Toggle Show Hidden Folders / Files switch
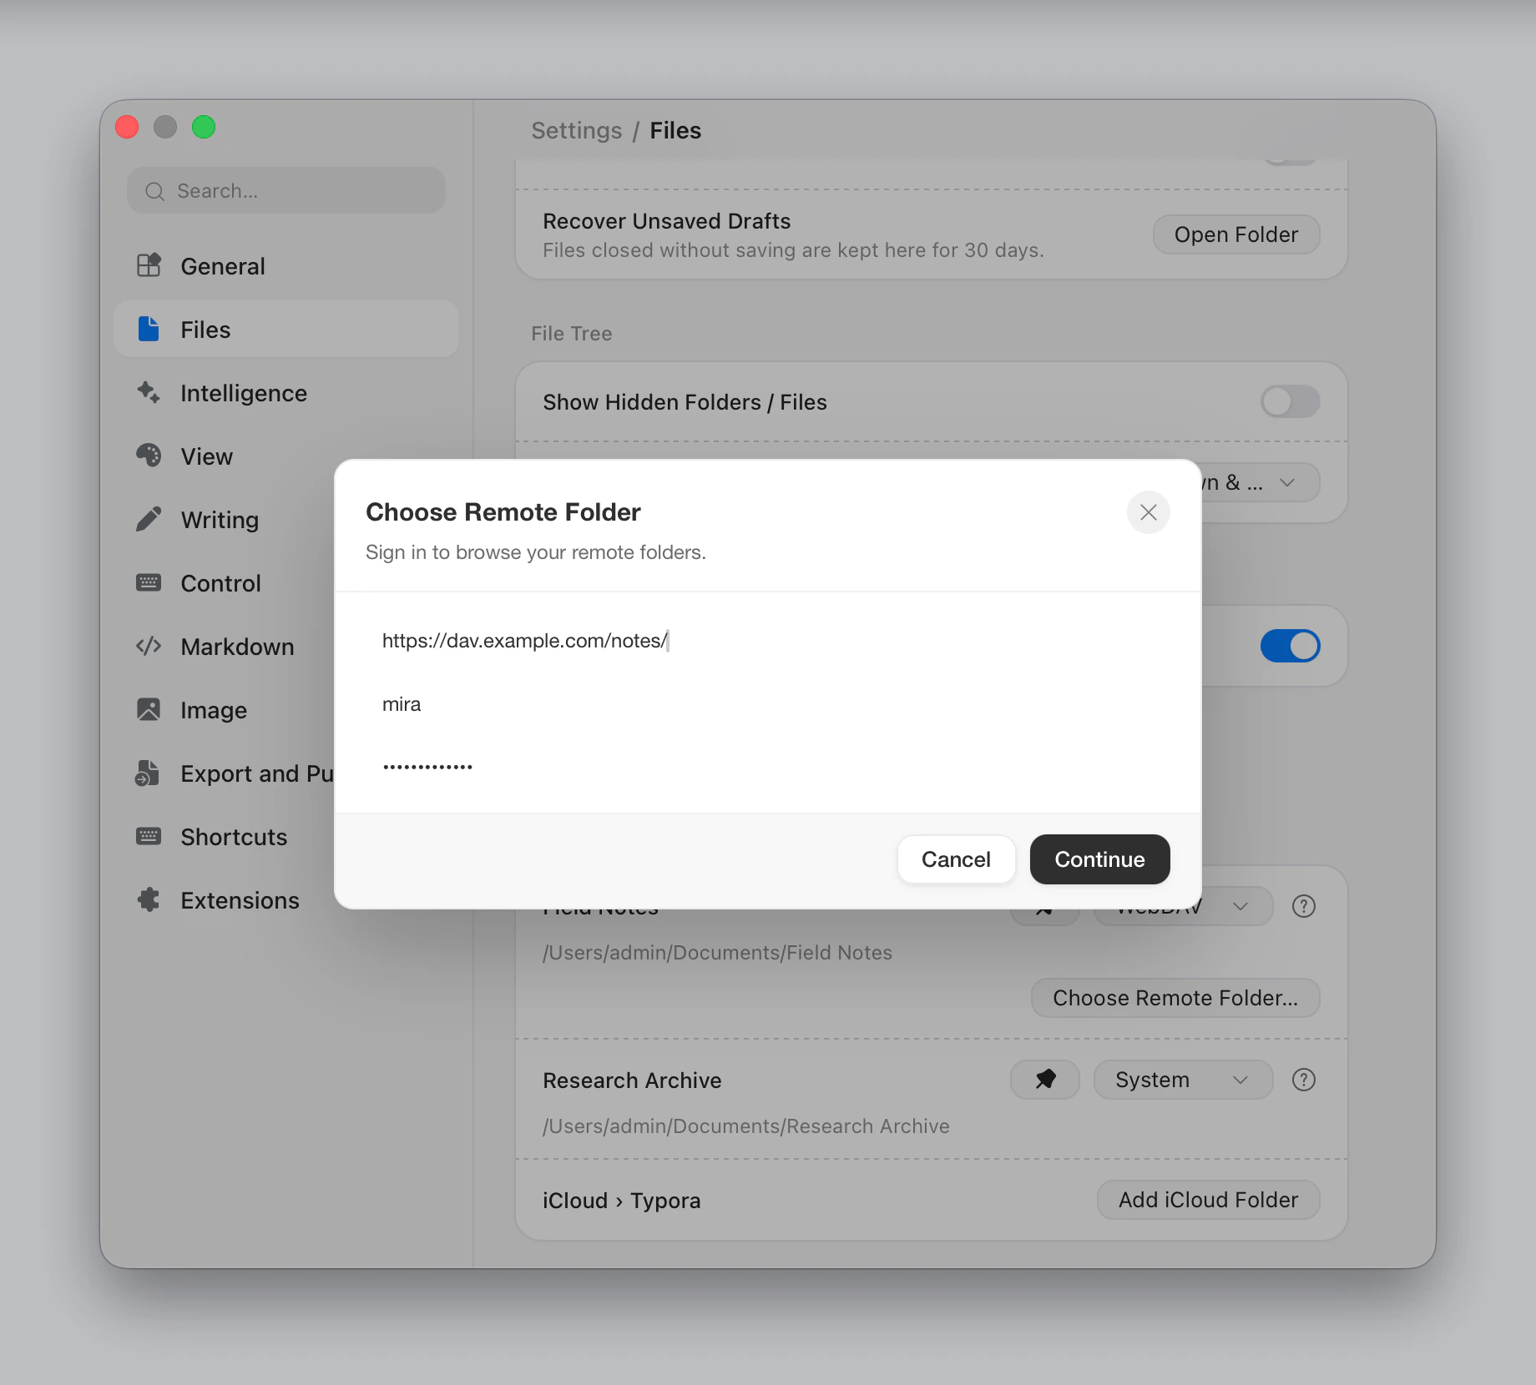1536x1385 pixels. 1291,401
